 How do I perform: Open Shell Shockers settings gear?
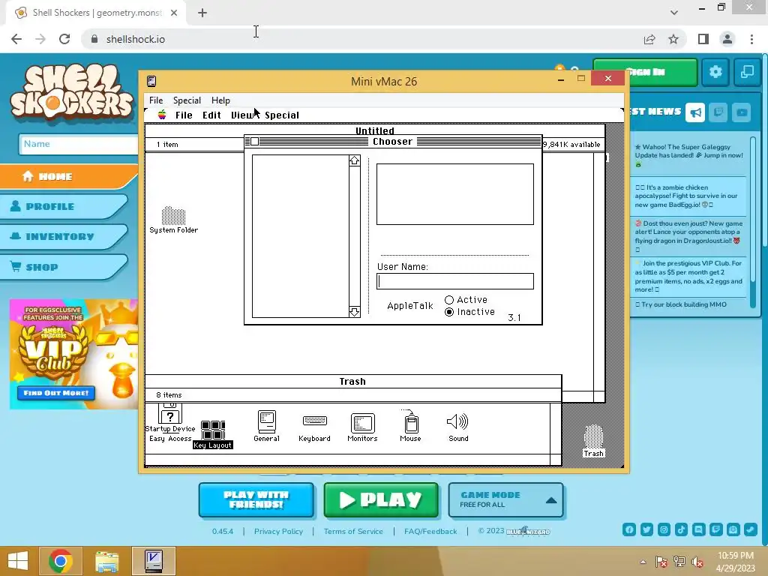point(715,72)
